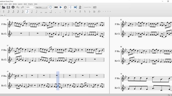Image resolution: width=172 pixels, height=96 pixels.
Task: Toggle play repeats button
Action: pyautogui.click(x=70, y=7)
